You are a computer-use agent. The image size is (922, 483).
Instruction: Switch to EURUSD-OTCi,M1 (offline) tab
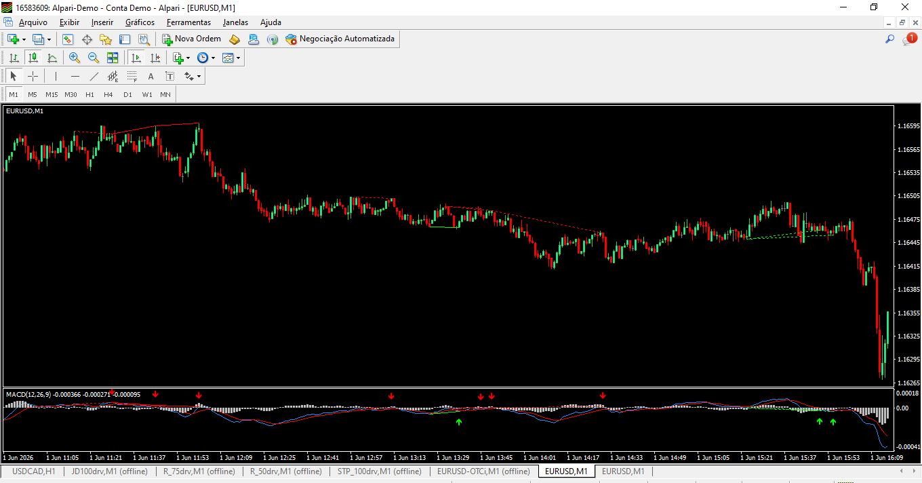coord(483,471)
